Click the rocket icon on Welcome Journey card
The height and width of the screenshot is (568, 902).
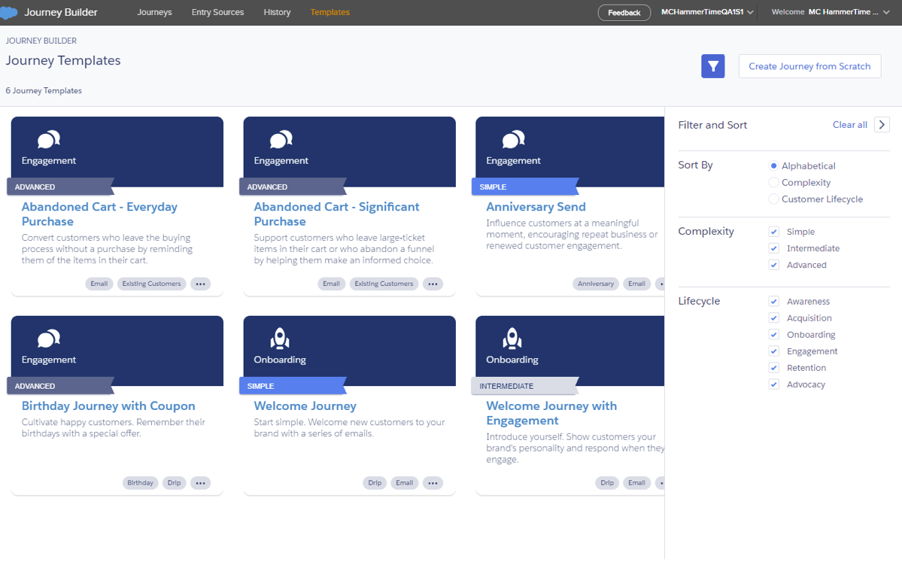(280, 339)
